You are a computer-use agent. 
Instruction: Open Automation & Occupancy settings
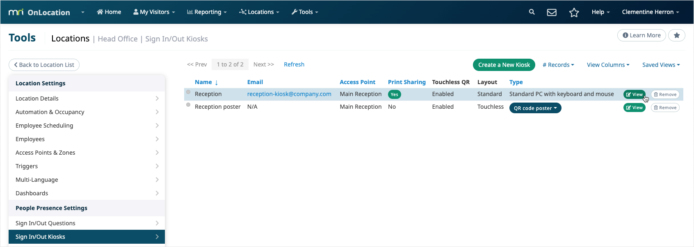pyautogui.click(x=87, y=112)
